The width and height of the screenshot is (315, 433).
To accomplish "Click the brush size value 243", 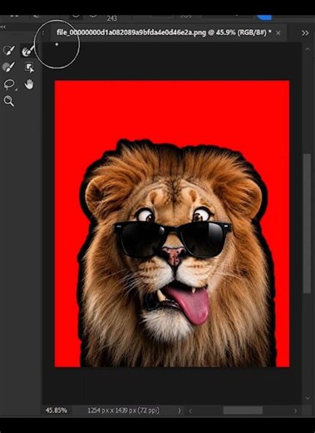I will 112,18.
